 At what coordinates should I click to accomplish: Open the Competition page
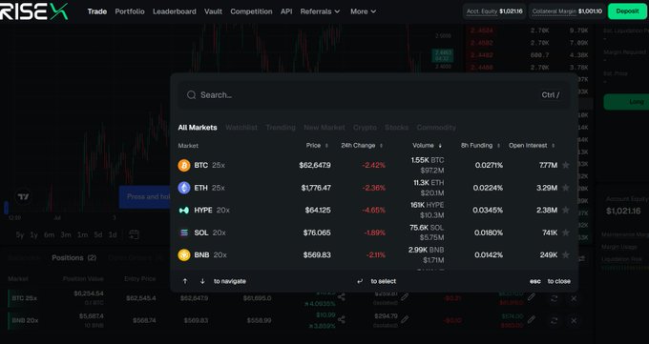click(251, 11)
